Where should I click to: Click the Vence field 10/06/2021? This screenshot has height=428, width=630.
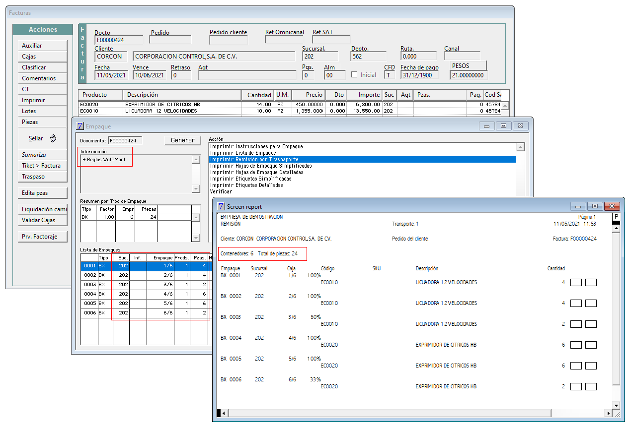[x=150, y=75]
